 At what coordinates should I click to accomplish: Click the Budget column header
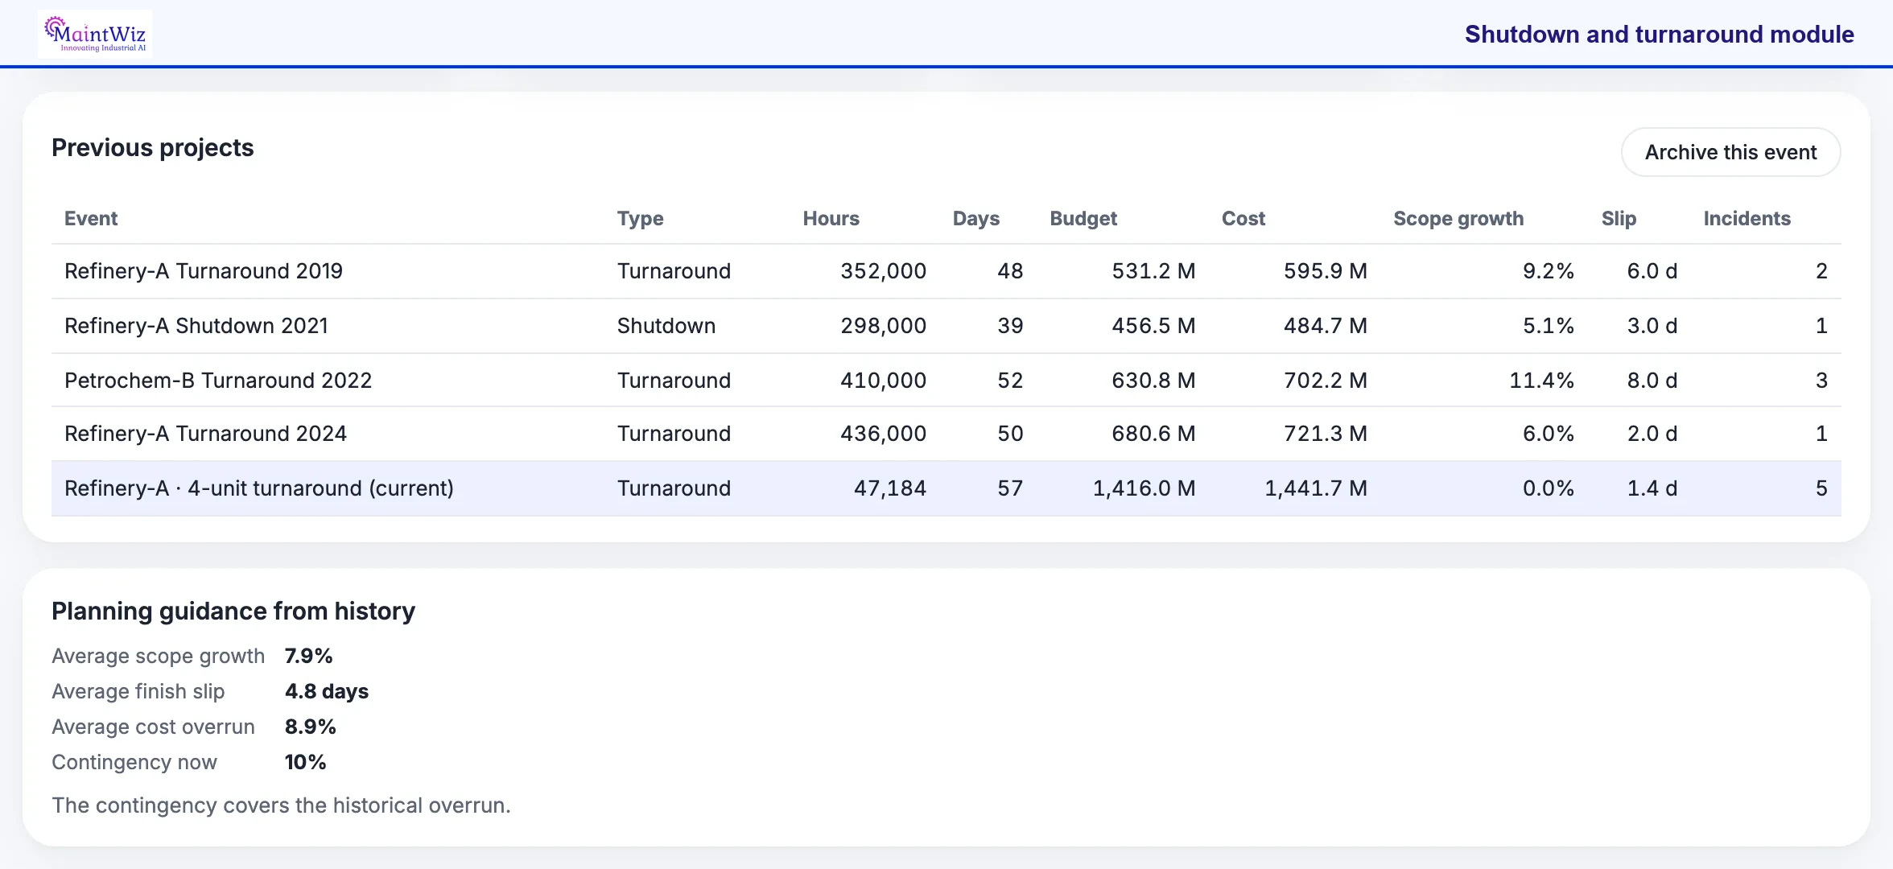[x=1083, y=218]
